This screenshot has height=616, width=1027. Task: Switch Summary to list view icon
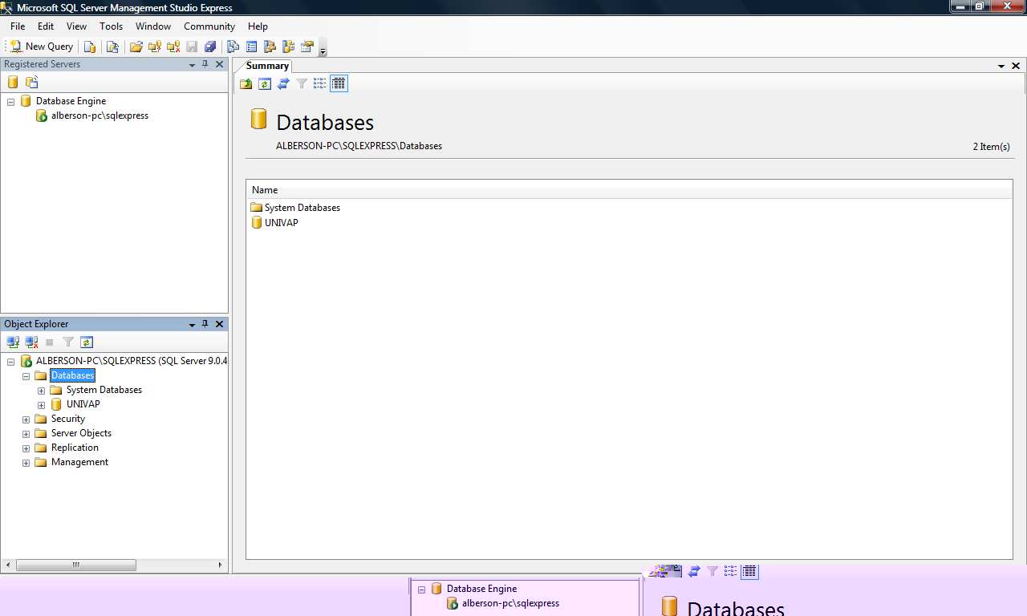320,83
